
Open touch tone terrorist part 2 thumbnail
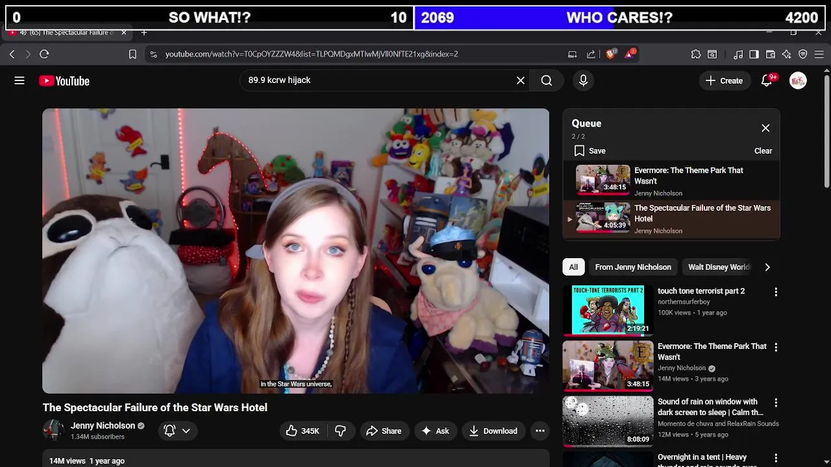608,310
